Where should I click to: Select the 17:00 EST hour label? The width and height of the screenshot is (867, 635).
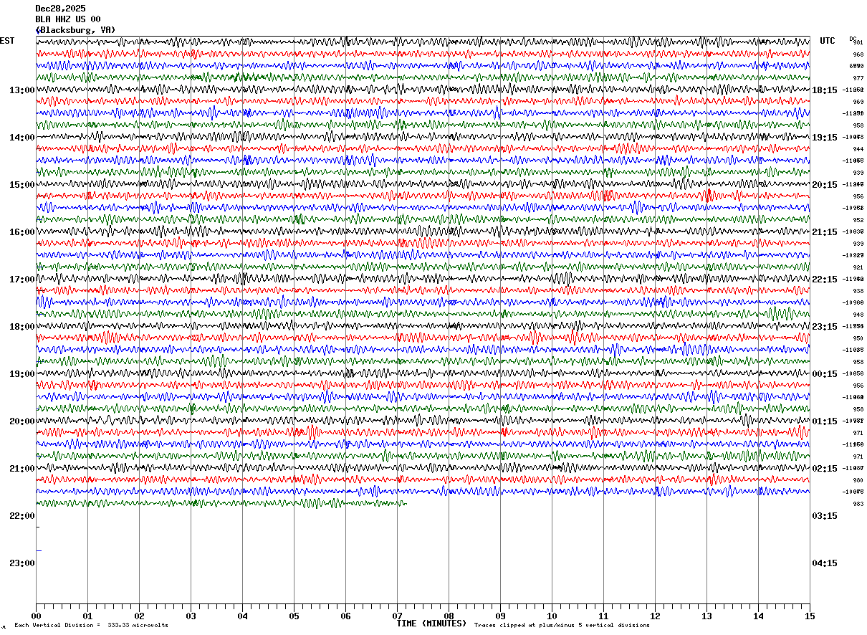tap(22, 280)
